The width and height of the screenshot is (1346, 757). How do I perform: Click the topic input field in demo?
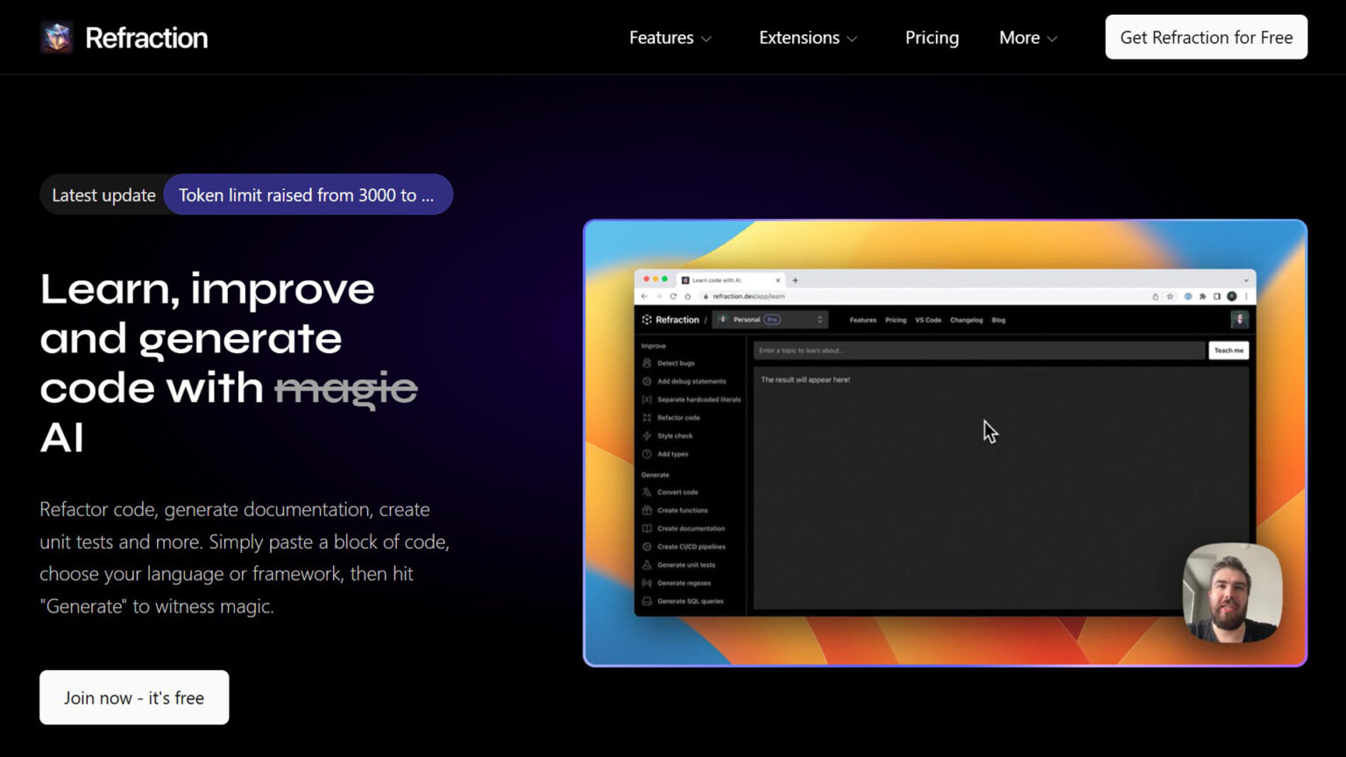click(978, 350)
